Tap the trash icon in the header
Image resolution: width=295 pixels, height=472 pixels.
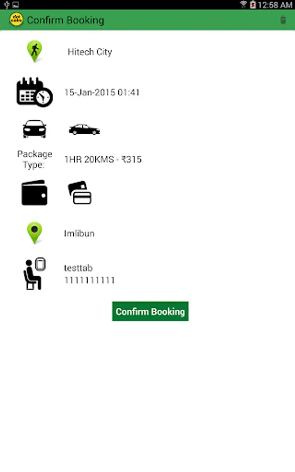coord(283,20)
